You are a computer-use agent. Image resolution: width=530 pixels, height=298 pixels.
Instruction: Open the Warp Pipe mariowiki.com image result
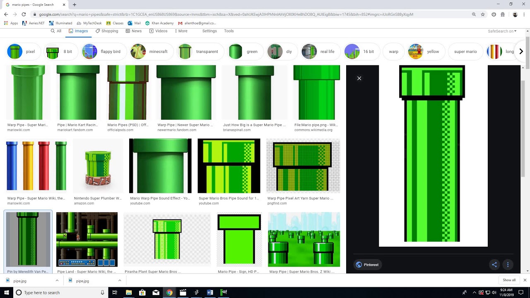tap(28, 92)
